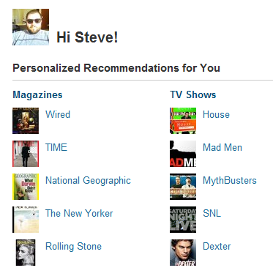Click the Wired magazine cover thumbnail
This screenshot has height=276, width=273.
[26, 121]
